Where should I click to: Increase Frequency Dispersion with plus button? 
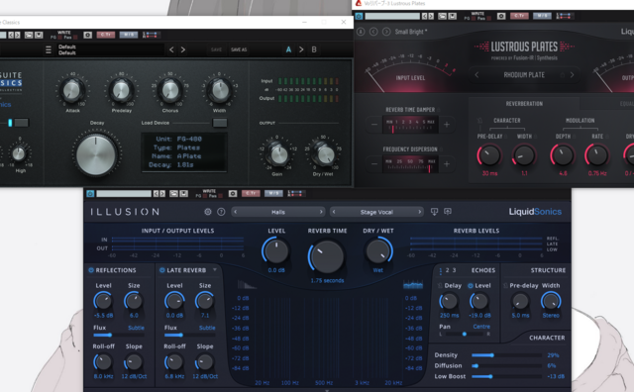click(447, 164)
